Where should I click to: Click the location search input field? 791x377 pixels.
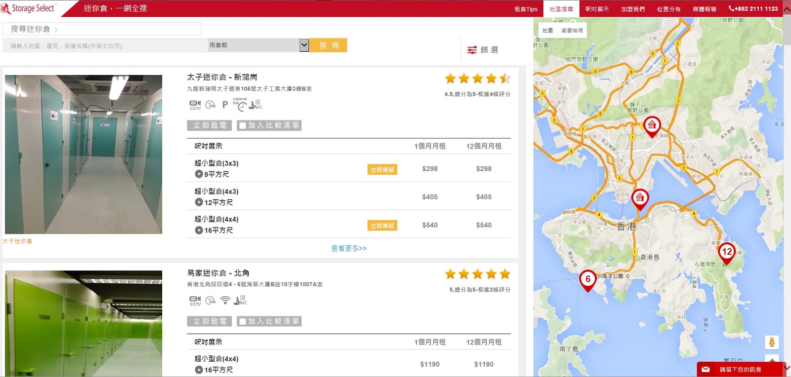pyautogui.click(x=104, y=46)
